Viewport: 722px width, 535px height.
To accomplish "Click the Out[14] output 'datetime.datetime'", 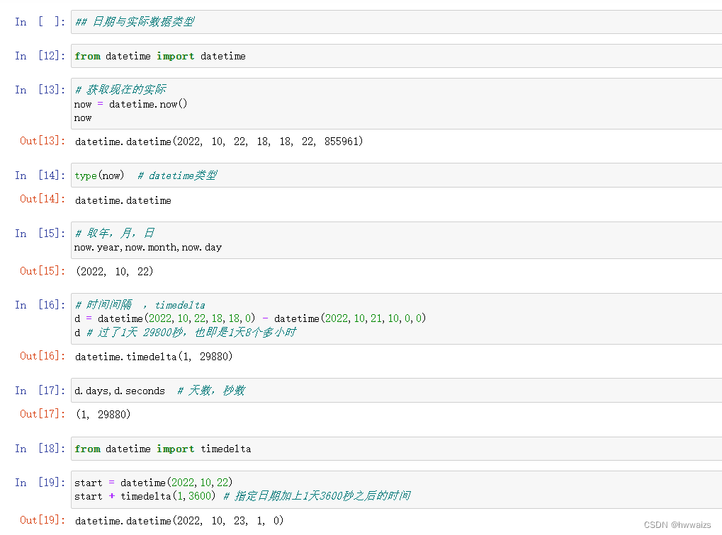I will pyautogui.click(x=123, y=200).
